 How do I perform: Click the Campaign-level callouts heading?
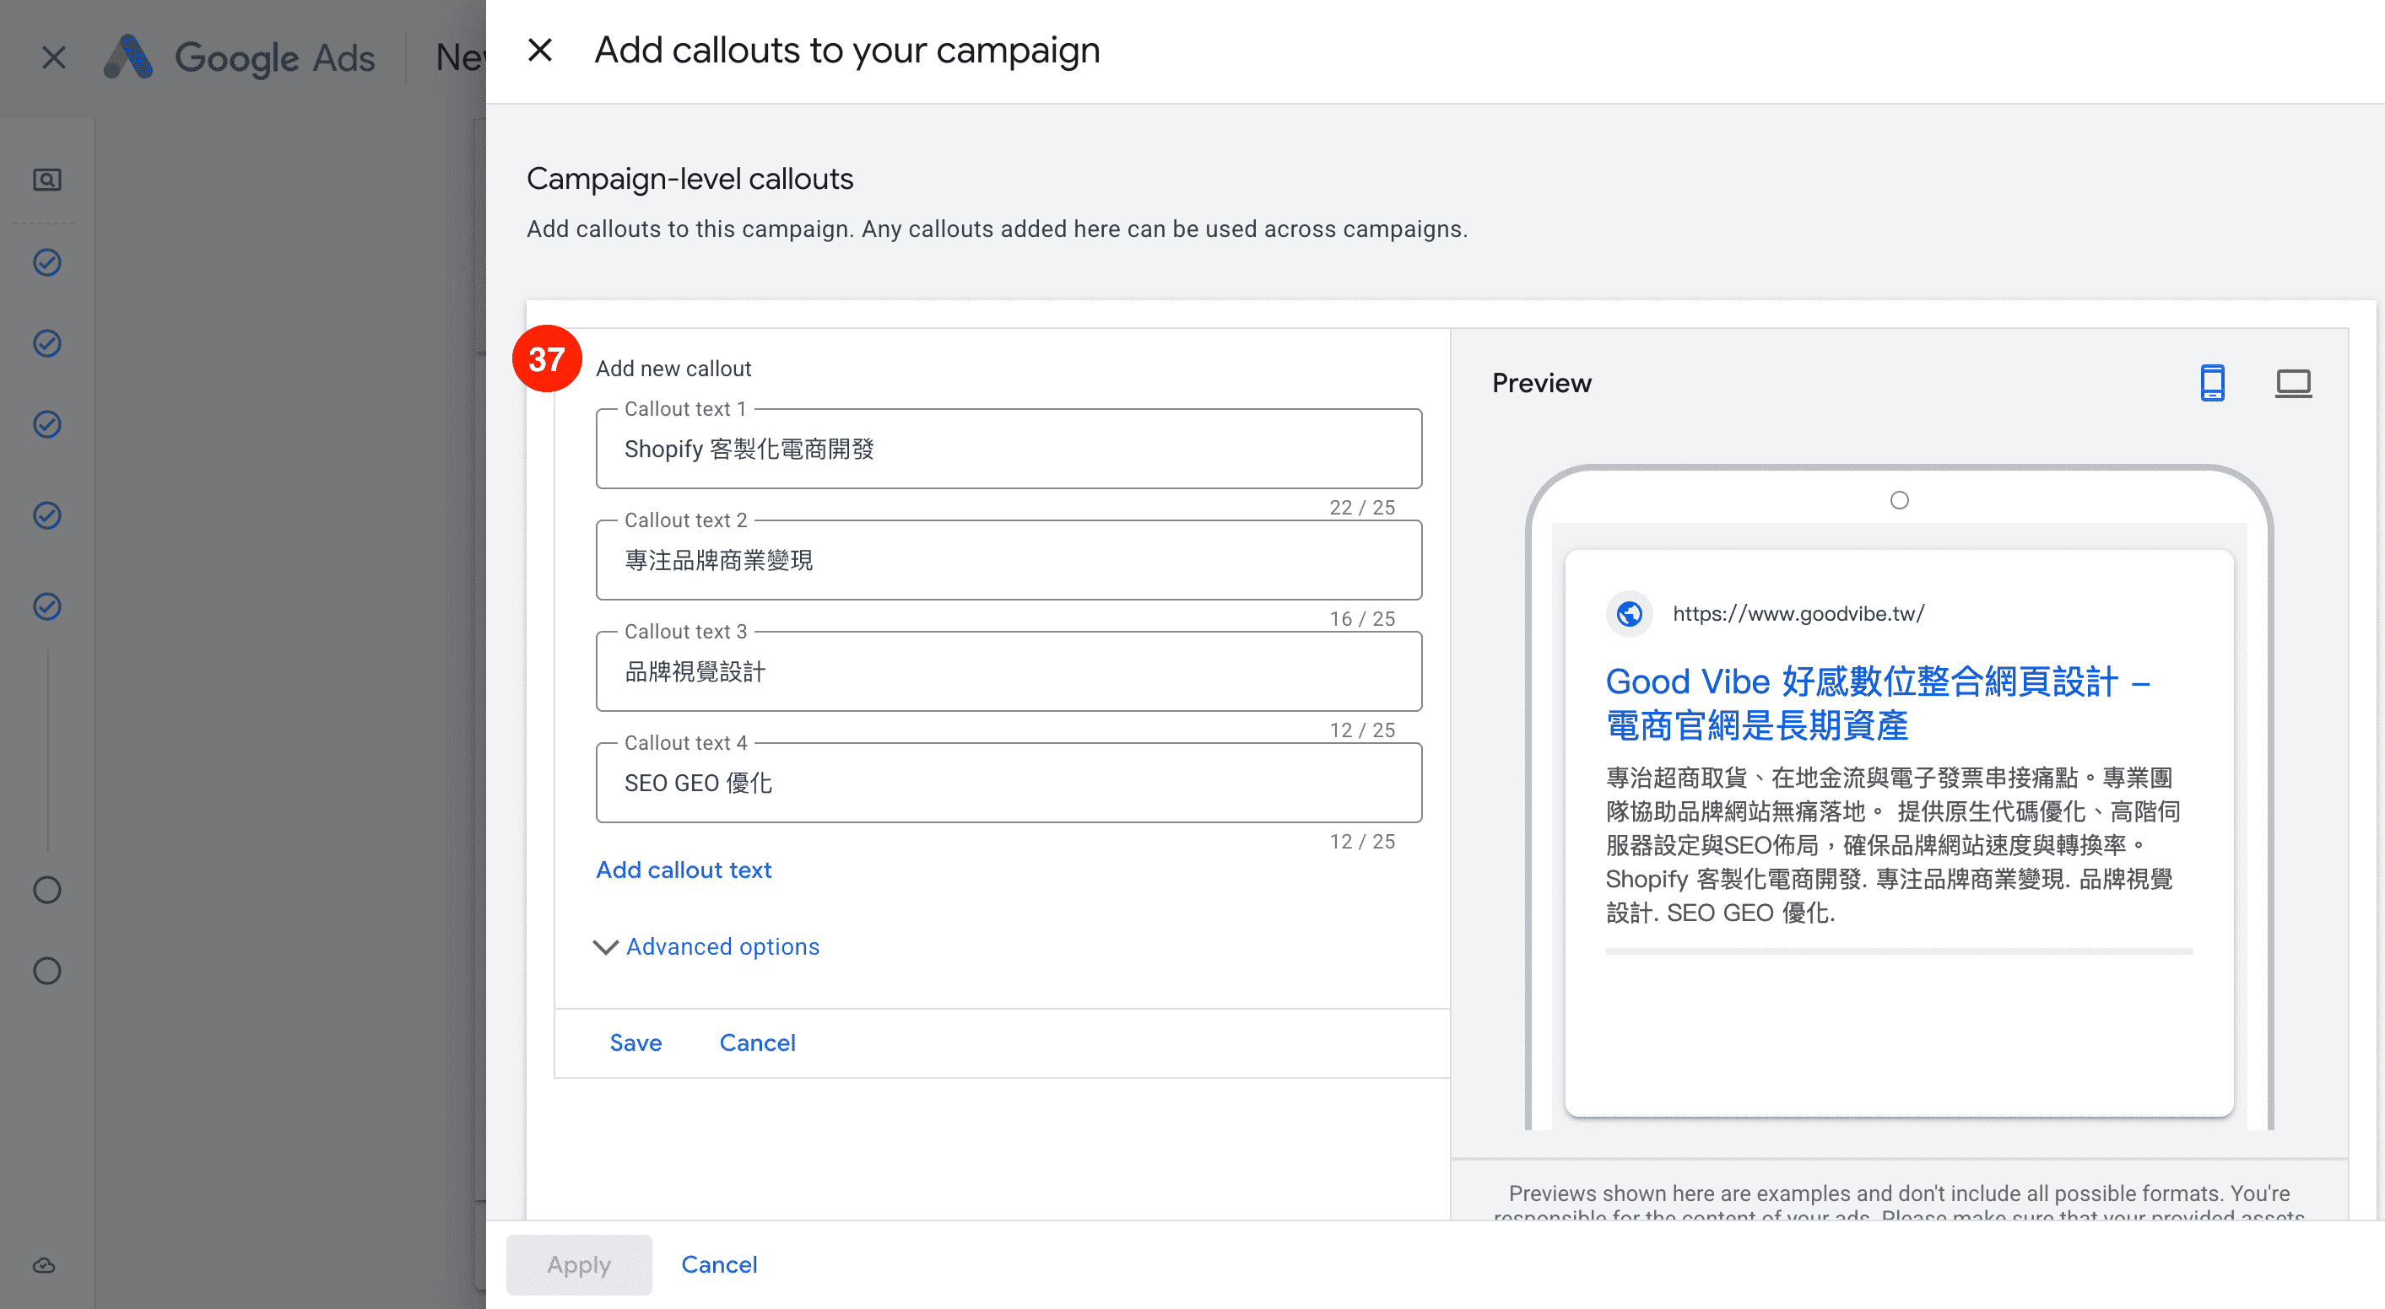tap(690, 179)
